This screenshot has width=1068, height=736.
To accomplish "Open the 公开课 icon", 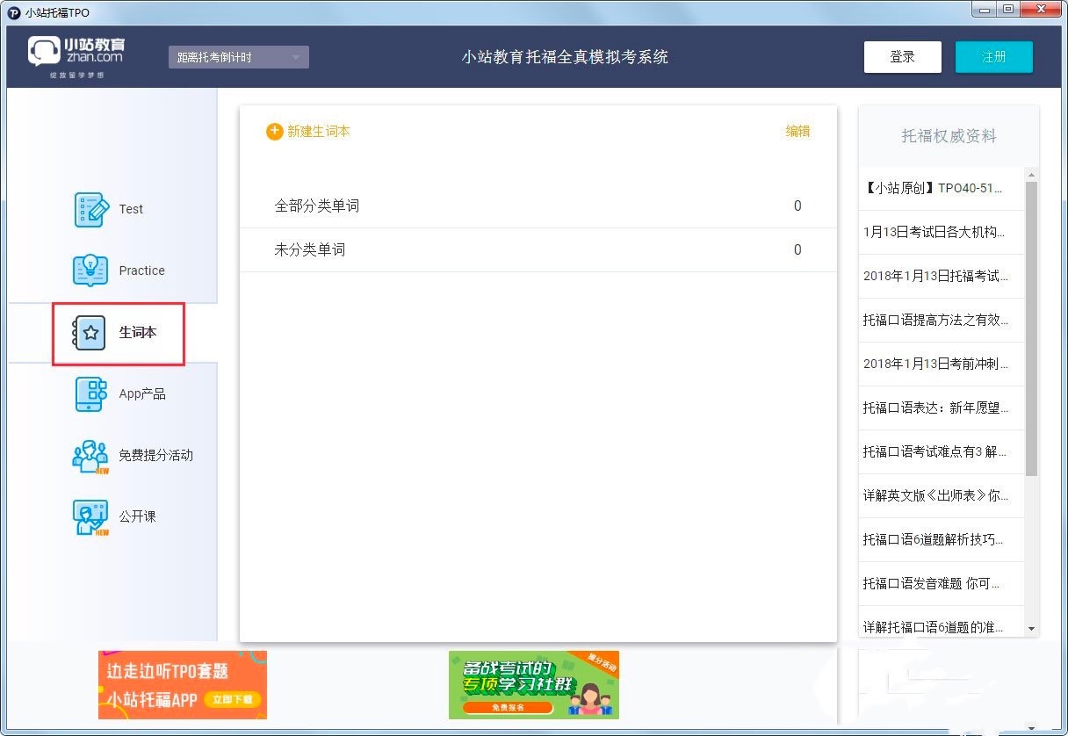I will (90, 518).
